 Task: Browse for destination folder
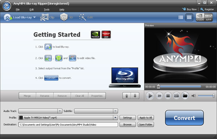(x=127, y=124)
